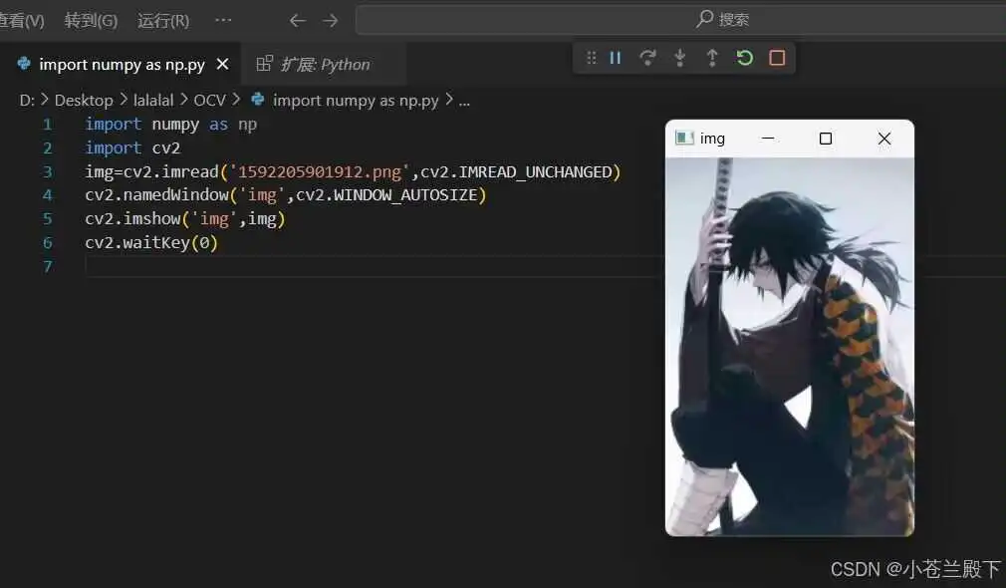Select the file name breadcrumb

[356, 101]
